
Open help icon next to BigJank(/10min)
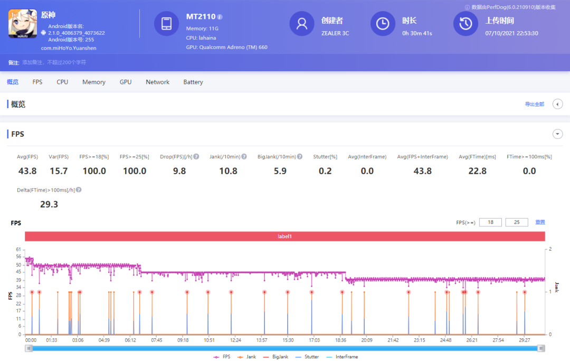300,157
